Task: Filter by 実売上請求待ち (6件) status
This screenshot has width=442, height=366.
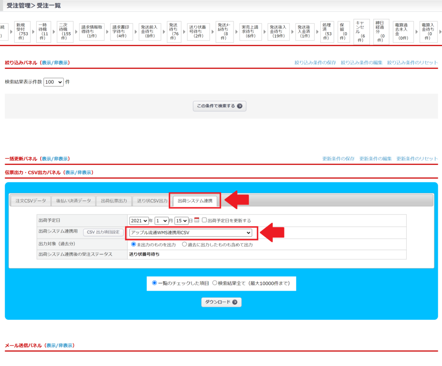Action: (x=251, y=32)
